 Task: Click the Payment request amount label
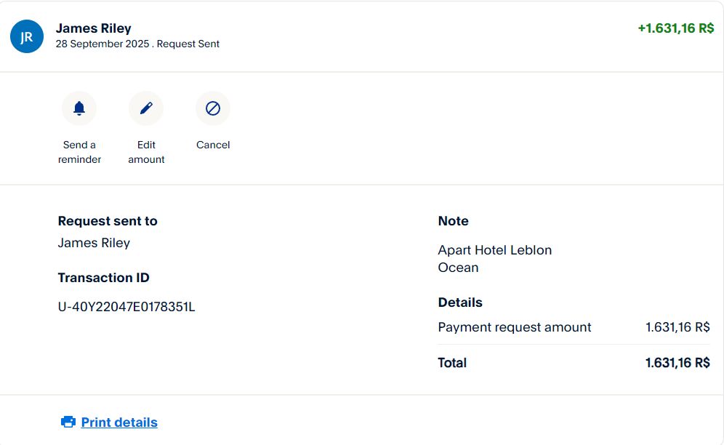click(515, 327)
